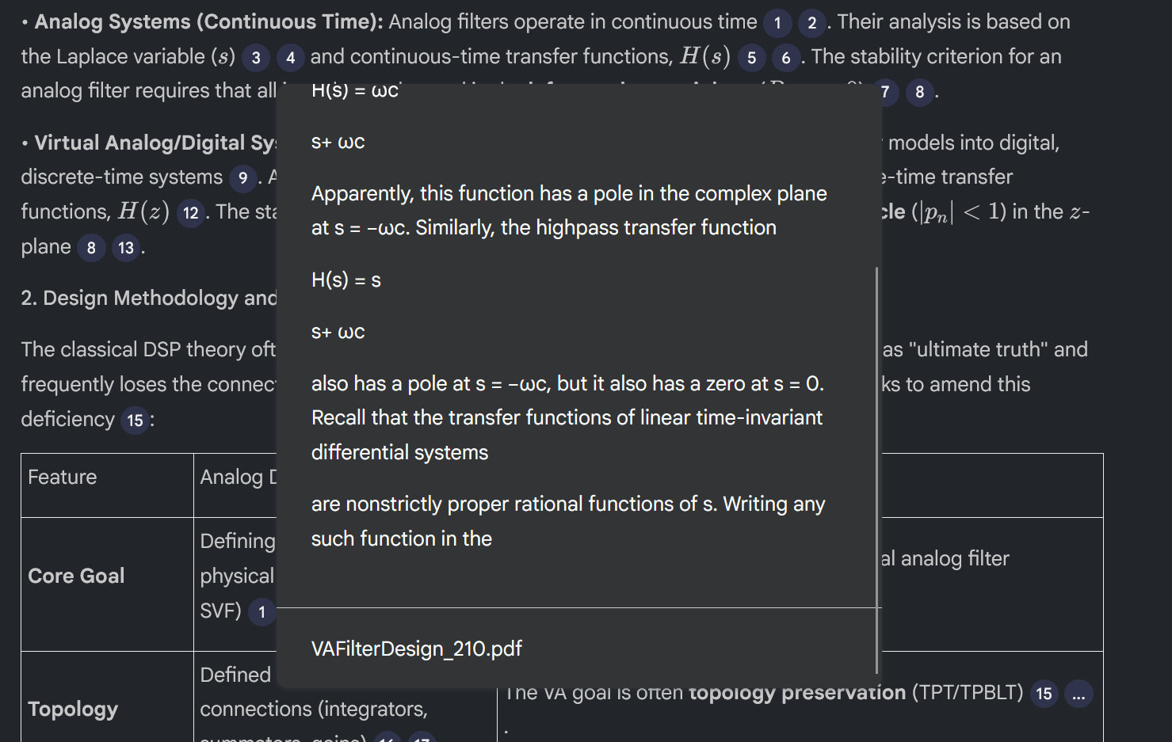Open citation 9 after "discrete-time systems"
This screenshot has height=742, width=1172.
pos(242,177)
